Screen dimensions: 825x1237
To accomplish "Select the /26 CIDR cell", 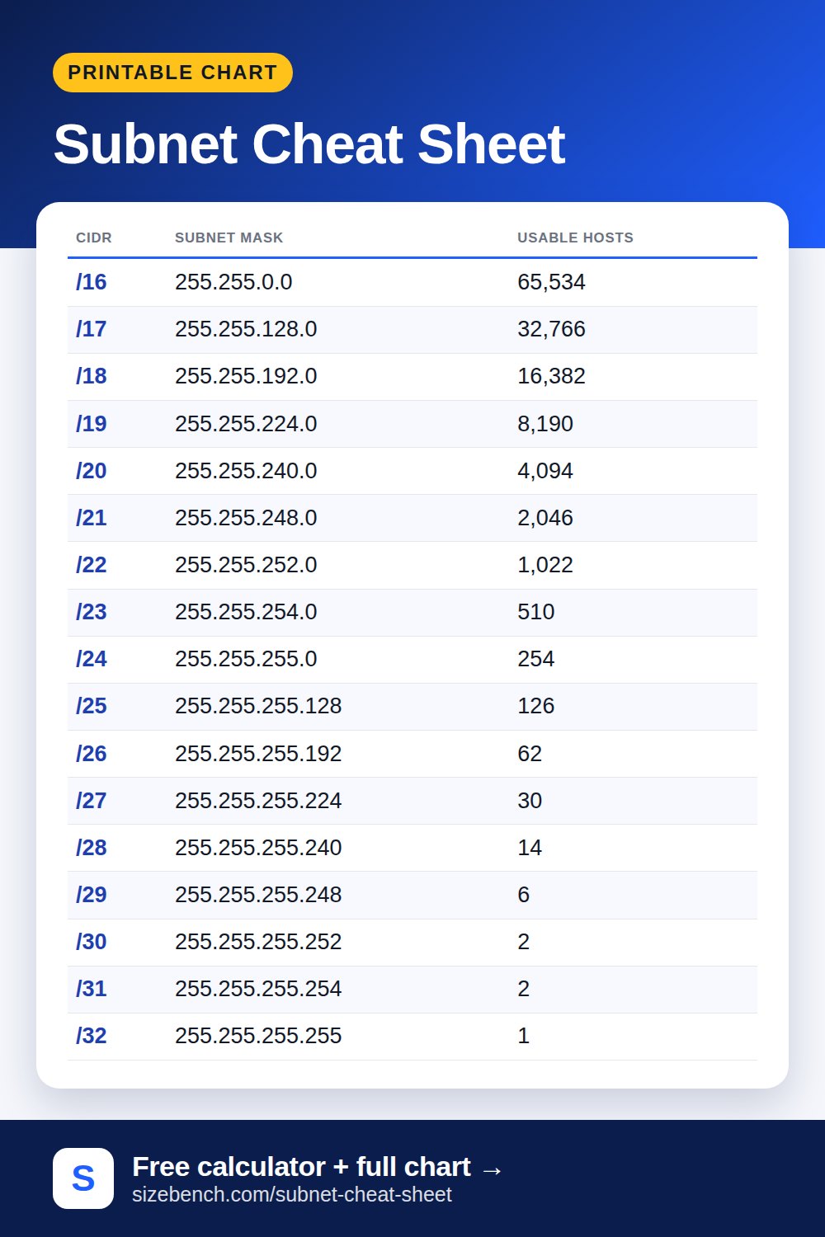I will pos(92,754).
